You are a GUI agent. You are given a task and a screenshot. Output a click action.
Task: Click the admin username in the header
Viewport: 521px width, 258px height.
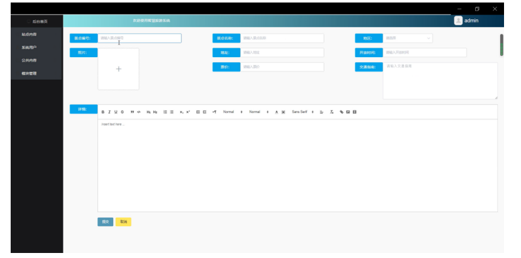click(x=471, y=21)
